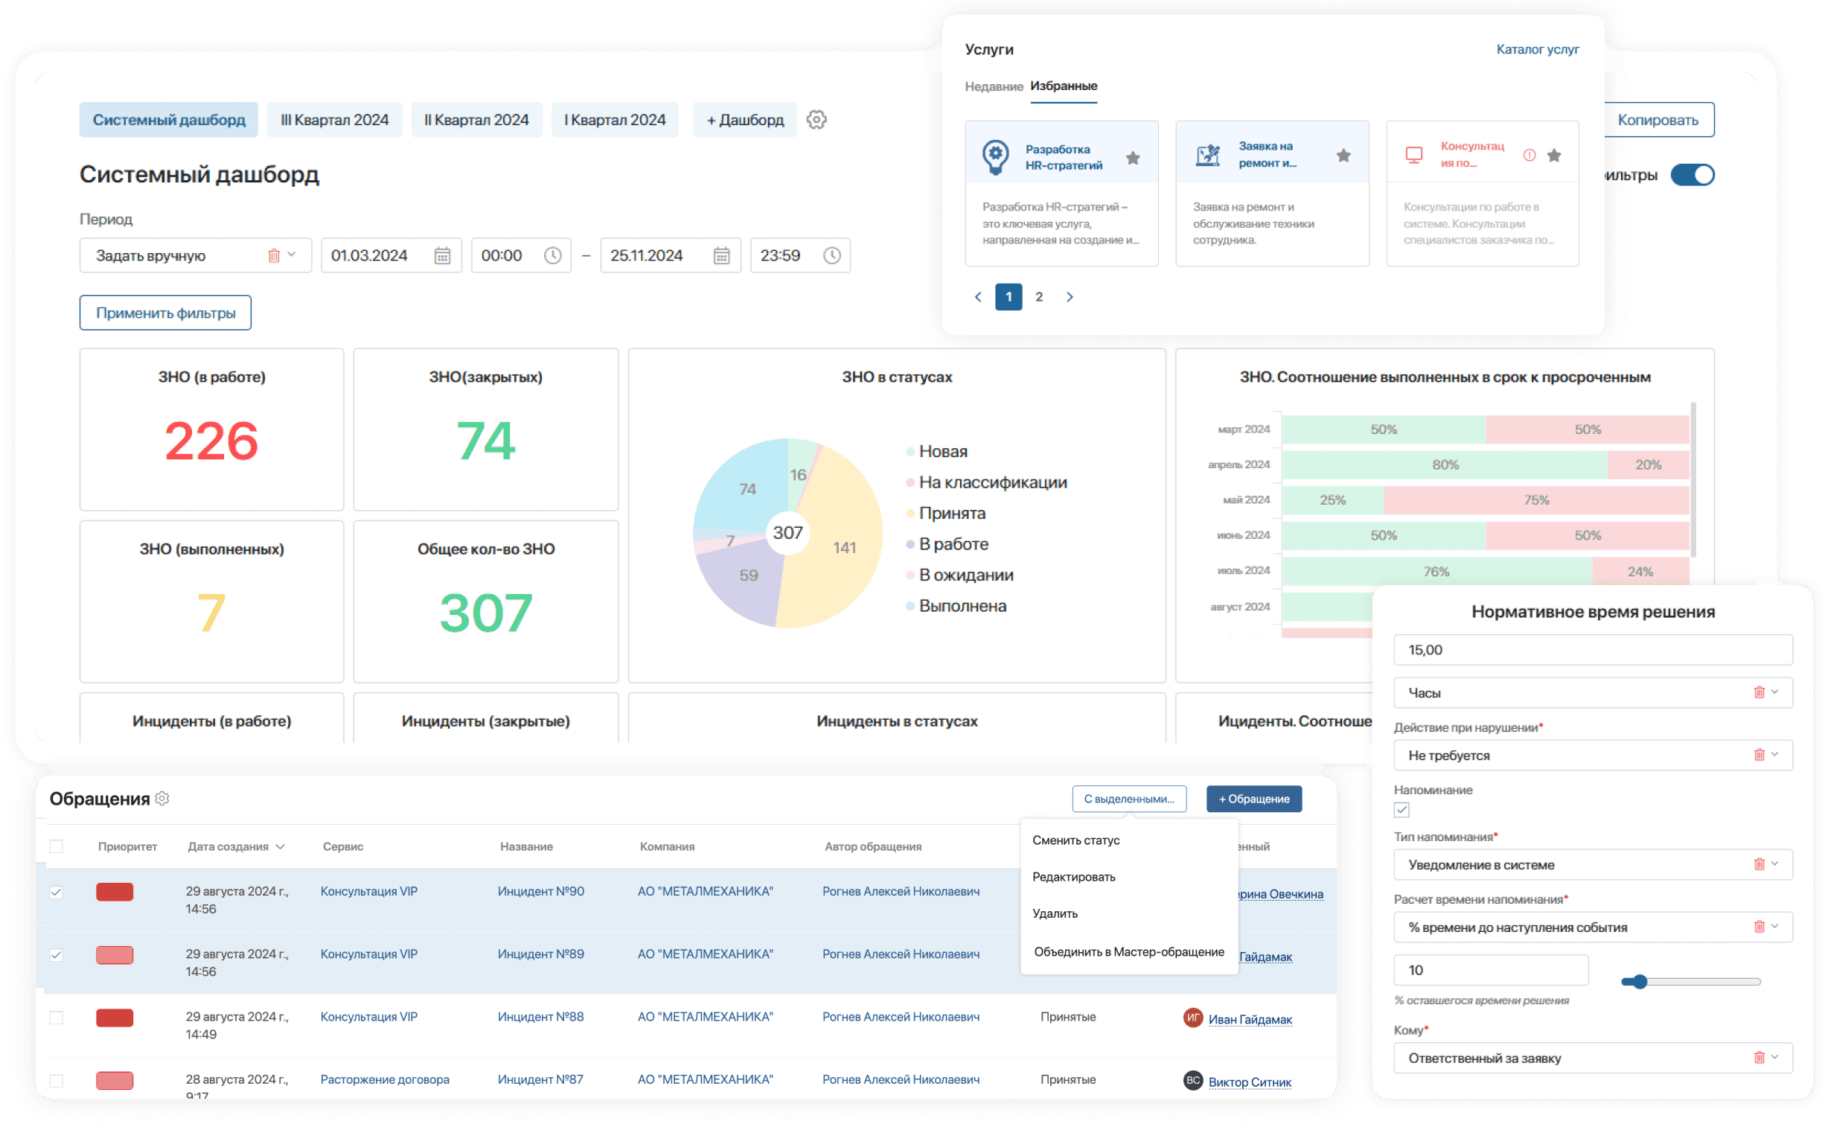The width and height of the screenshot is (1828, 1127).
Task: Open calendar picker for start date 01.03.2024
Action: pyautogui.click(x=442, y=255)
